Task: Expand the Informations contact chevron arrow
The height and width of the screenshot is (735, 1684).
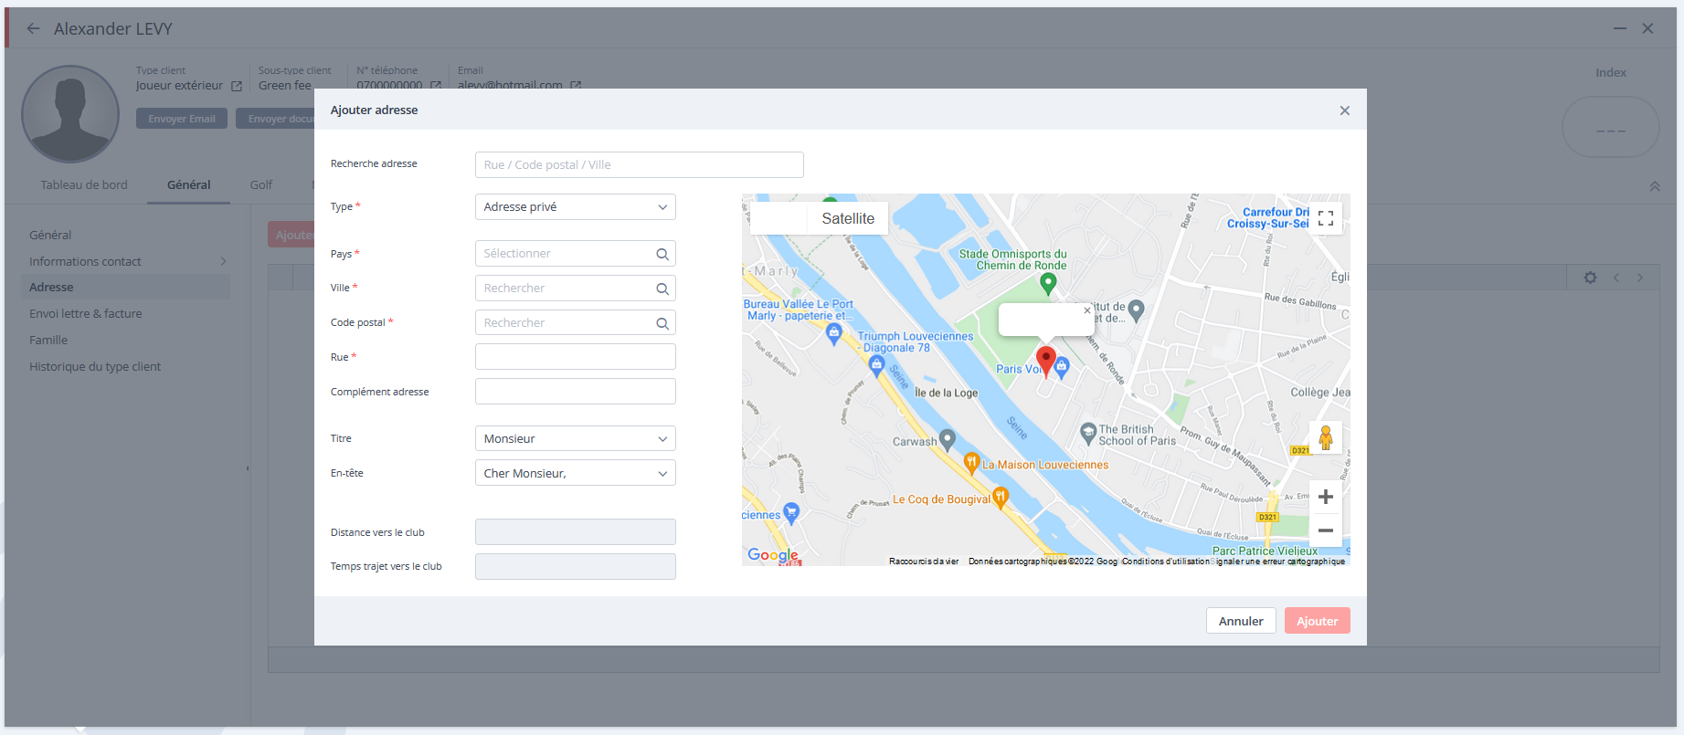Action: coord(223,261)
